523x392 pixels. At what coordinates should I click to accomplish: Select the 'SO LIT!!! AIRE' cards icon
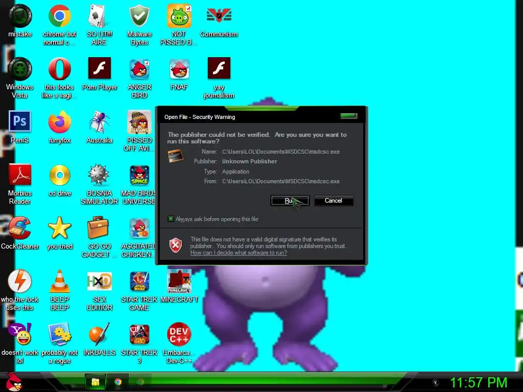pos(99,16)
